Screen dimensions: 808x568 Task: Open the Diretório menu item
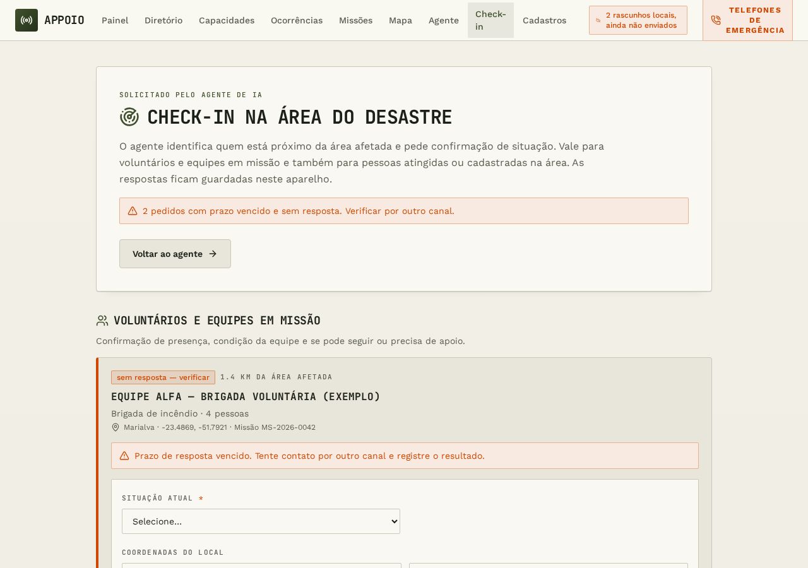click(163, 20)
